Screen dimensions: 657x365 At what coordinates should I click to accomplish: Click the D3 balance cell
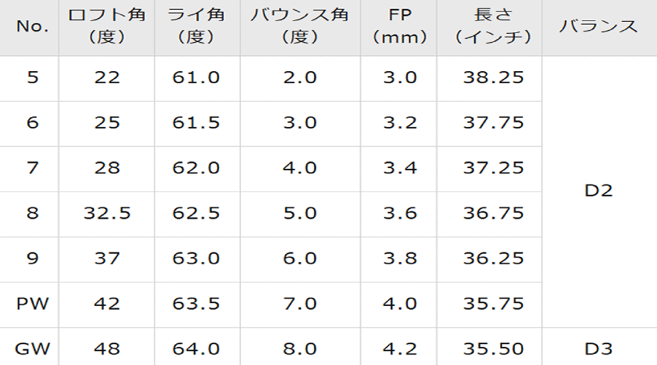click(598, 349)
